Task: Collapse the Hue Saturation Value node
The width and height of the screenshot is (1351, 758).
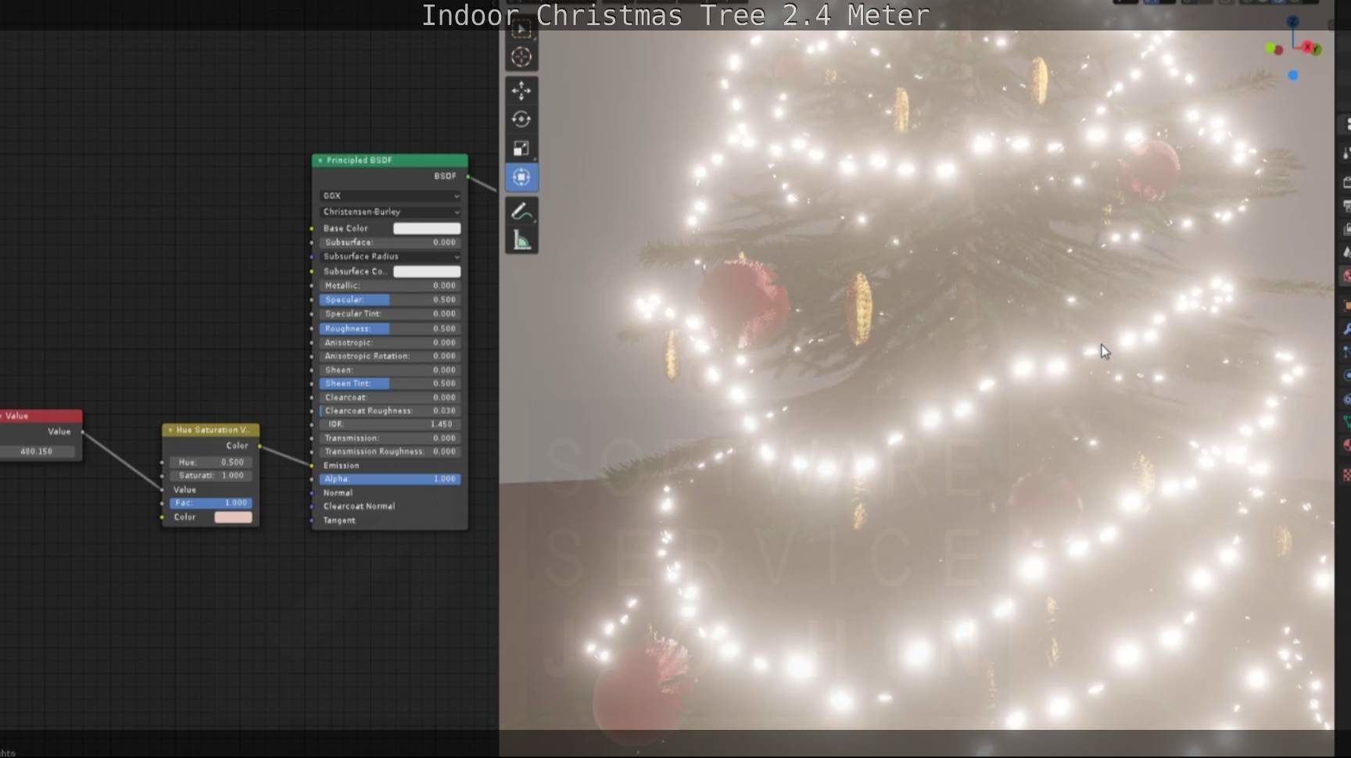Action: click(x=170, y=431)
